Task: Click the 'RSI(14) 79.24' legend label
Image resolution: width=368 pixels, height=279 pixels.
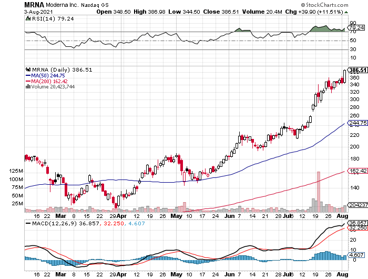Action: click(x=53, y=18)
